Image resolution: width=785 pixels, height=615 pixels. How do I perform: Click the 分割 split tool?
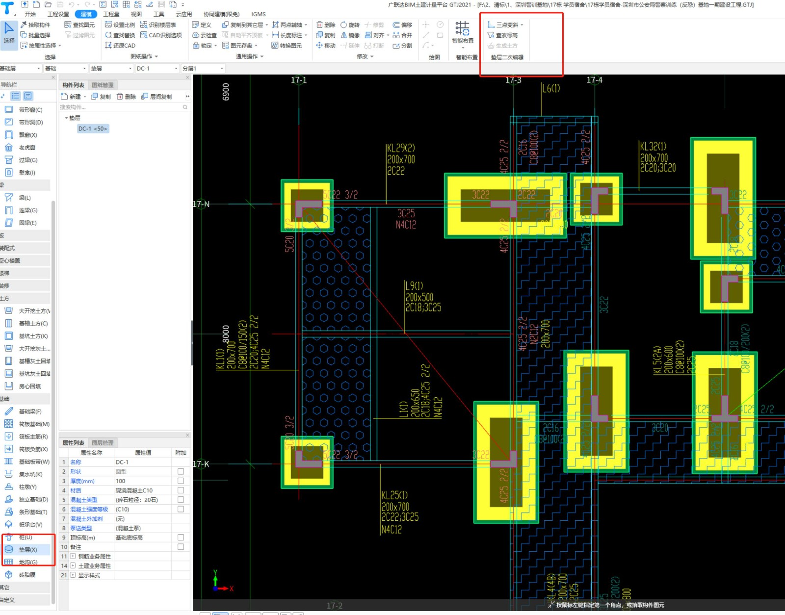click(402, 45)
